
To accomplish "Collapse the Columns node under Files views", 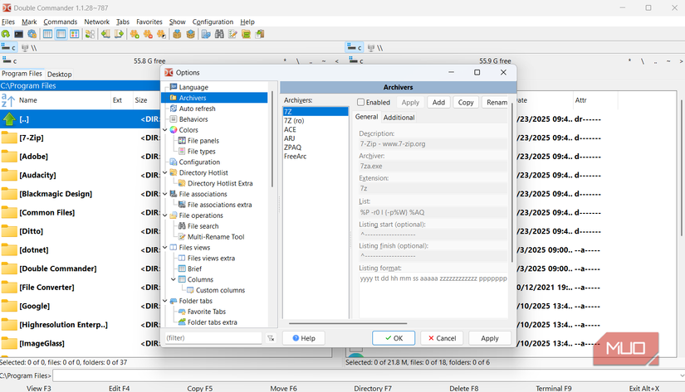I will click(x=173, y=279).
